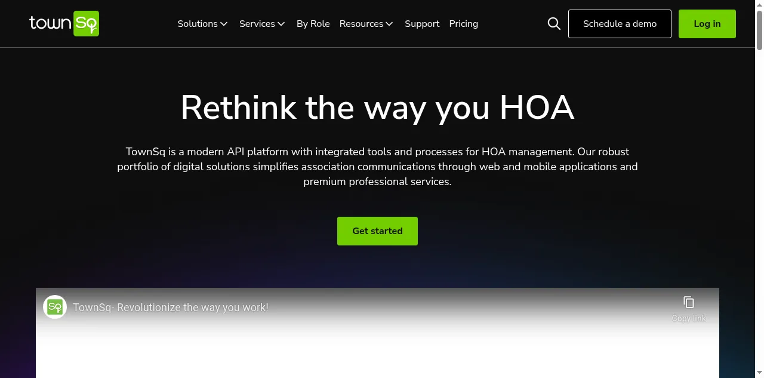Click the TownSq logo in header
Image resolution: width=764 pixels, height=378 pixels.
[x=64, y=24]
